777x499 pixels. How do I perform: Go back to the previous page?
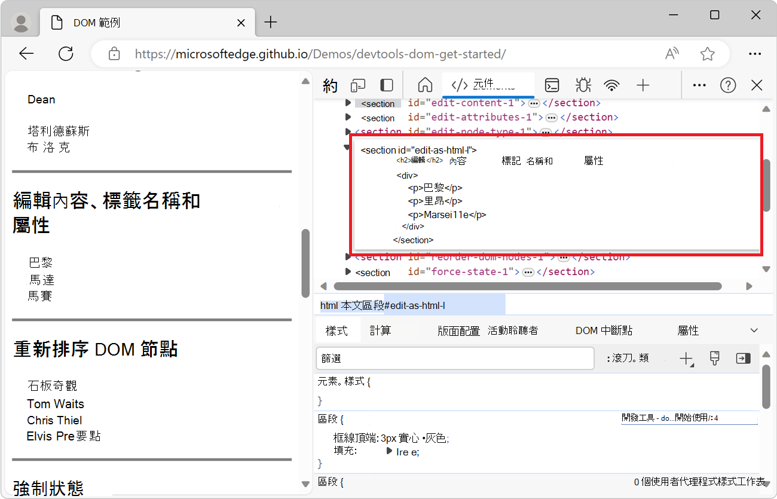[26, 54]
